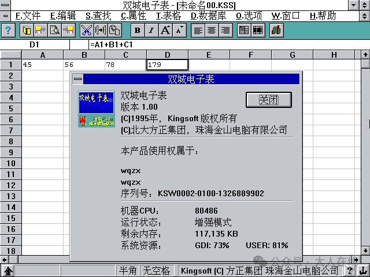Click the 双城电子表 logo image in dialog

pos(97,109)
